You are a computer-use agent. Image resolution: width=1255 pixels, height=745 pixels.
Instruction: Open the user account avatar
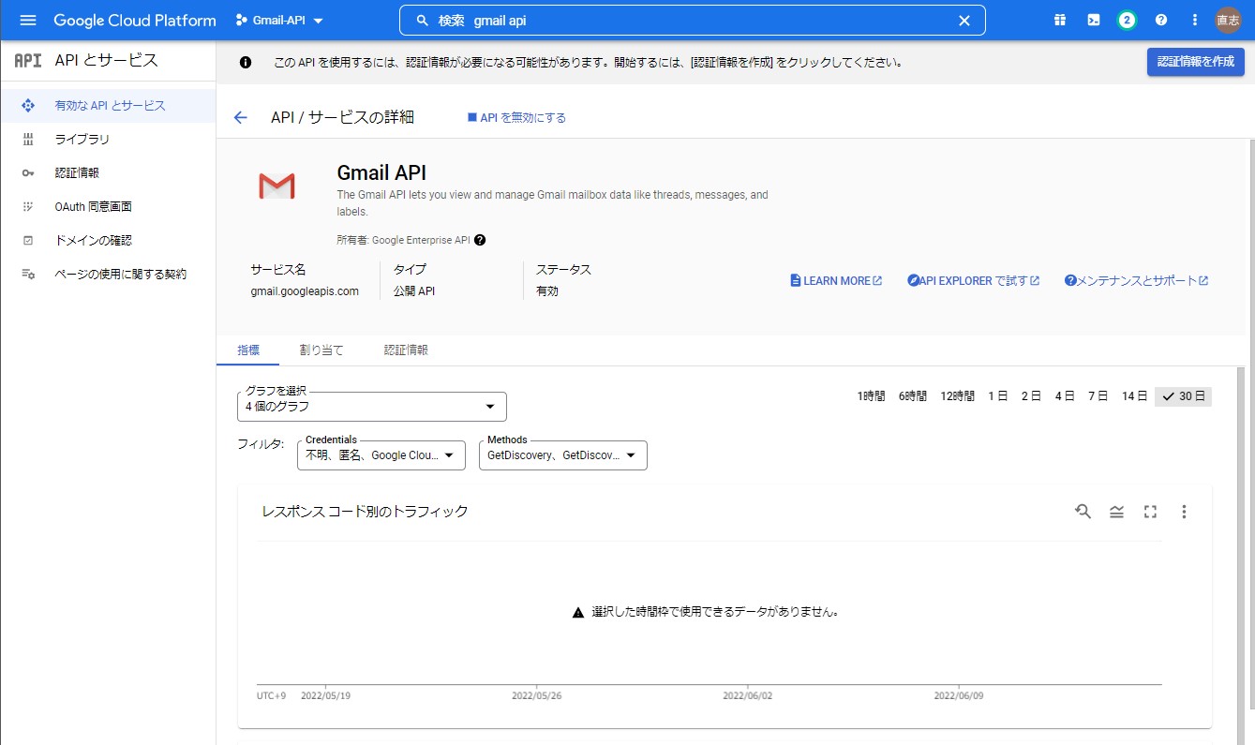click(1228, 21)
